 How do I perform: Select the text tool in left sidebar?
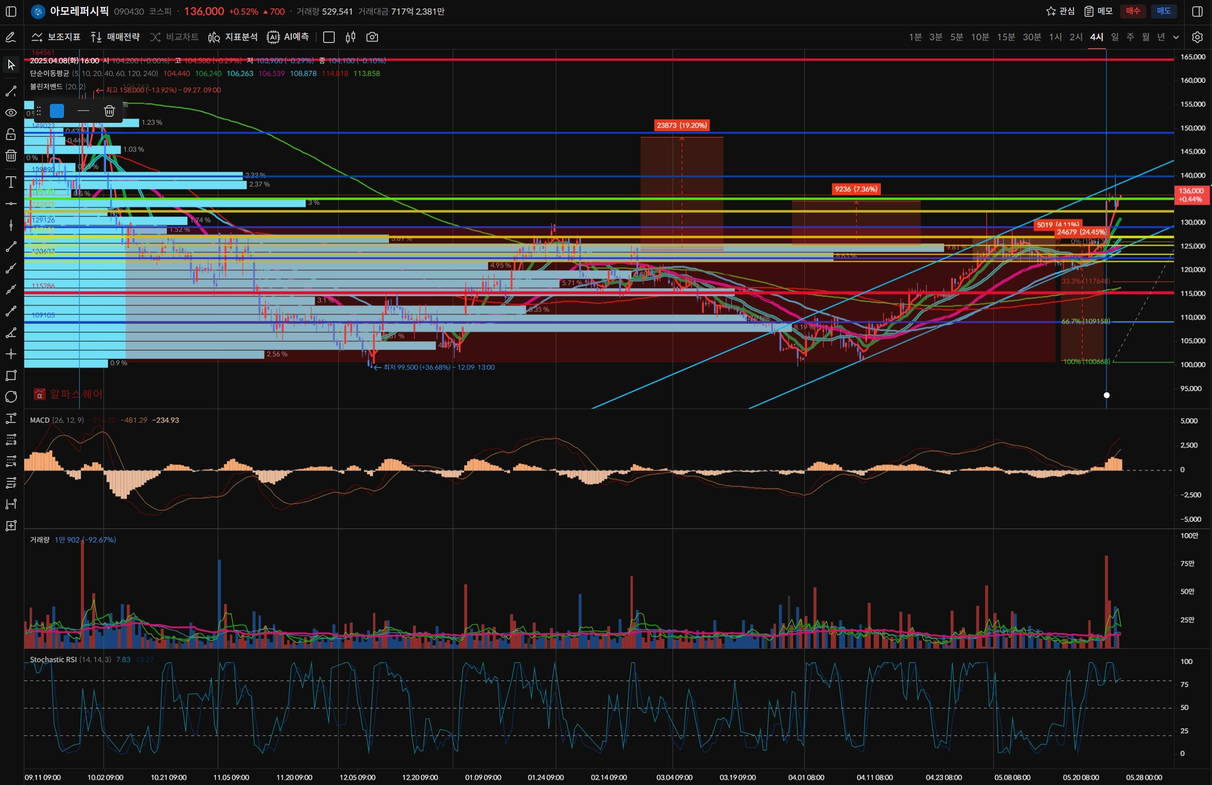[x=11, y=182]
